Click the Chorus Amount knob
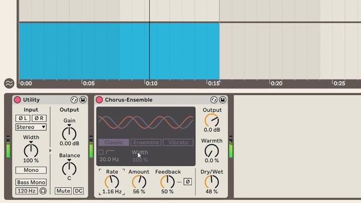 point(139,182)
